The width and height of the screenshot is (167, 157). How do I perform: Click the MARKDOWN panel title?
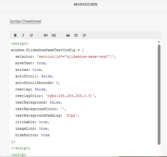(x=85, y=4)
